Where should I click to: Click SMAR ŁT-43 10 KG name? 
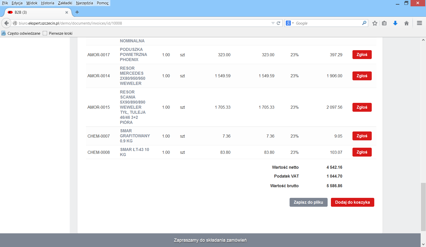click(x=134, y=152)
